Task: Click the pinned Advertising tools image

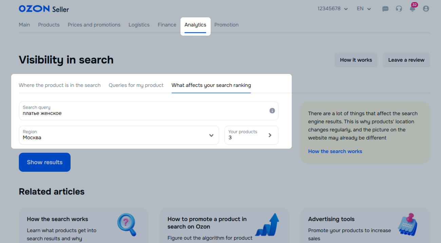Action: click(x=407, y=224)
